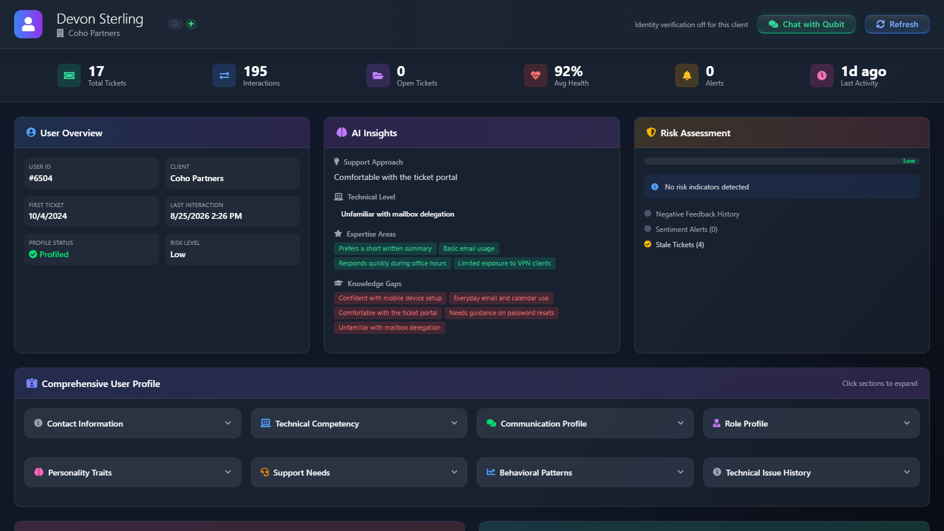Click the Technical Level laptop icon

339,197
